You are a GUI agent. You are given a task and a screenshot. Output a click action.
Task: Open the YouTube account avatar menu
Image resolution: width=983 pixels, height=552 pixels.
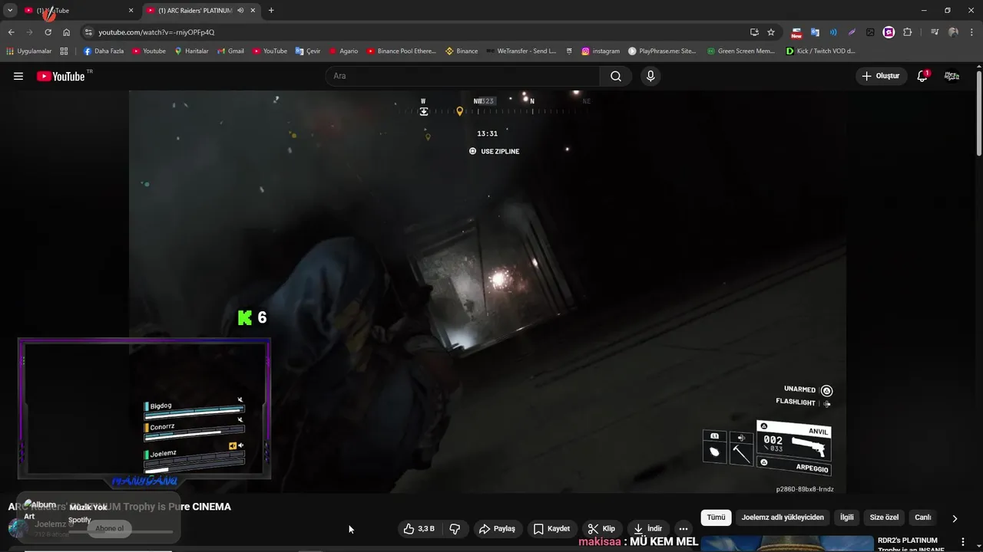(952, 76)
